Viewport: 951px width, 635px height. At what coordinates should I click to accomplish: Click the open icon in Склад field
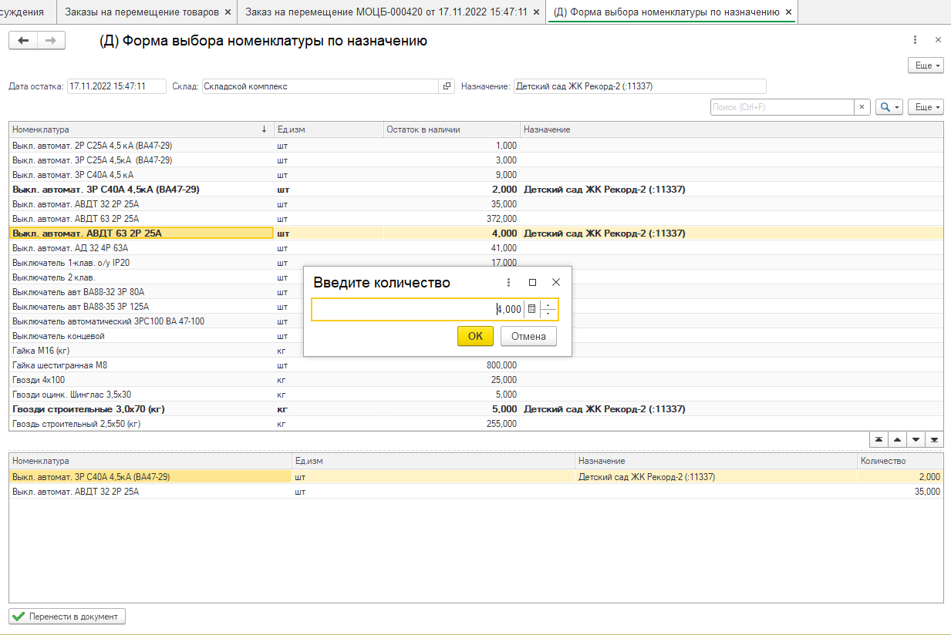[x=447, y=86]
